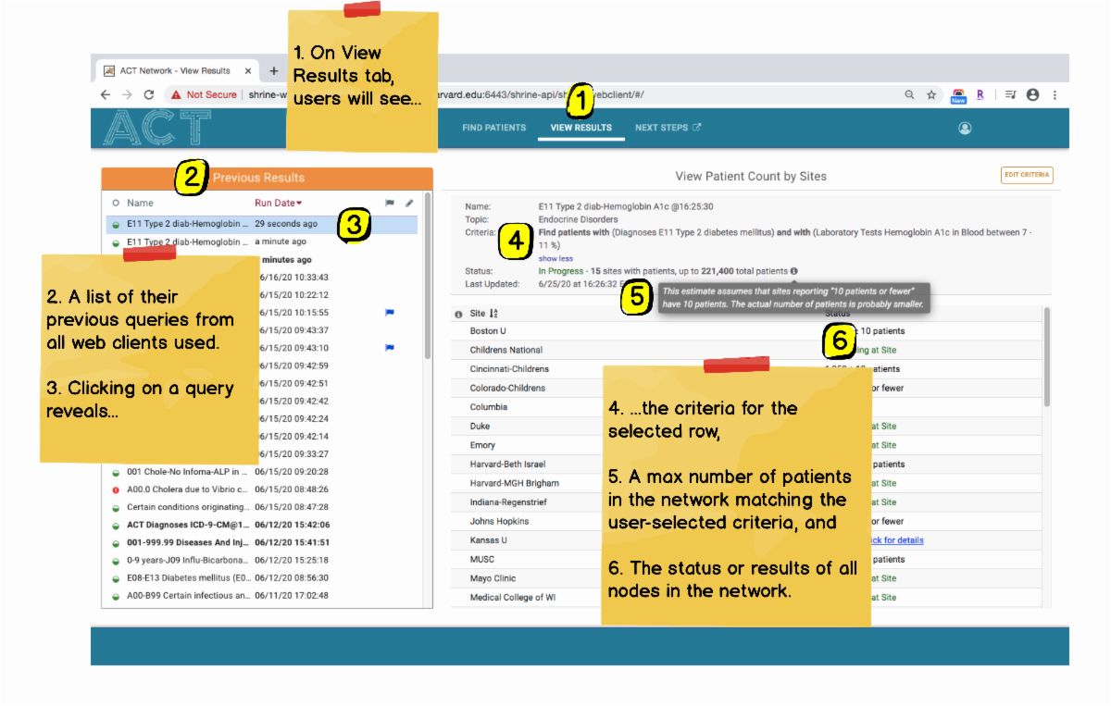Click the flag column header icon
The height and width of the screenshot is (706, 1111).
point(390,203)
